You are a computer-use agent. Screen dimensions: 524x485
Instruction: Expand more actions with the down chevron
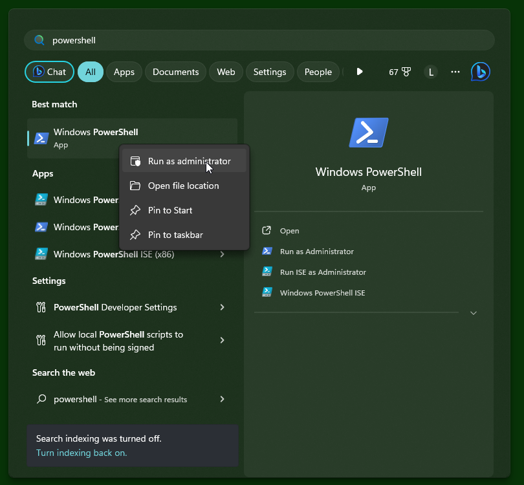(x=473, y=313)
